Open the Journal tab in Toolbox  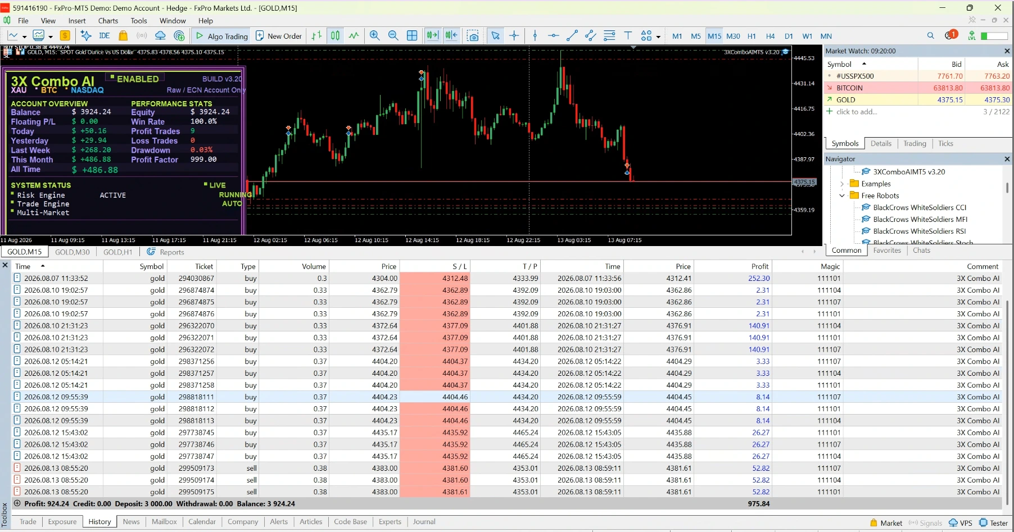(x=424, y=522)
